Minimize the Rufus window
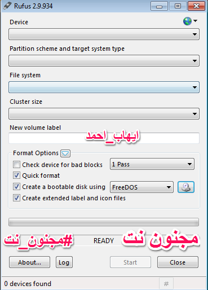This screenshot has width=208, height=290. click(159, 6)
